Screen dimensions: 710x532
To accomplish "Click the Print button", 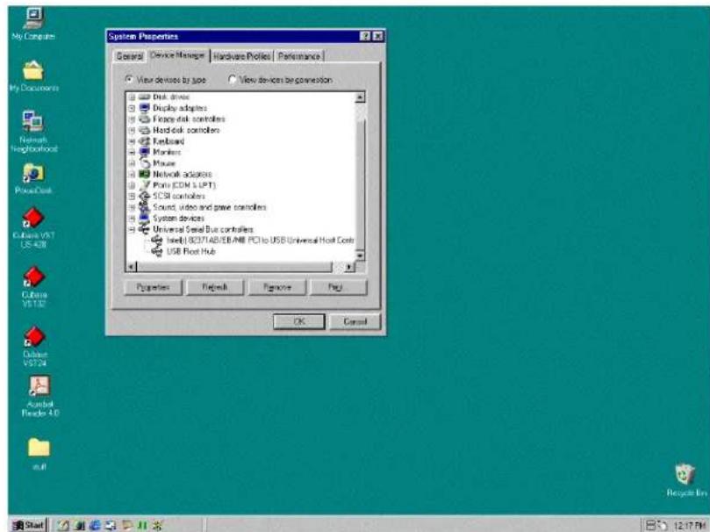I will 338,287.
